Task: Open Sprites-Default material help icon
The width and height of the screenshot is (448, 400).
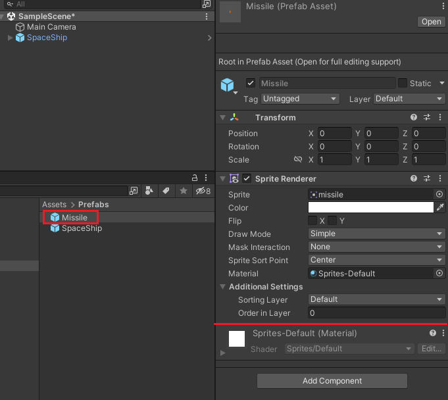Action: [x=433, y=333]
